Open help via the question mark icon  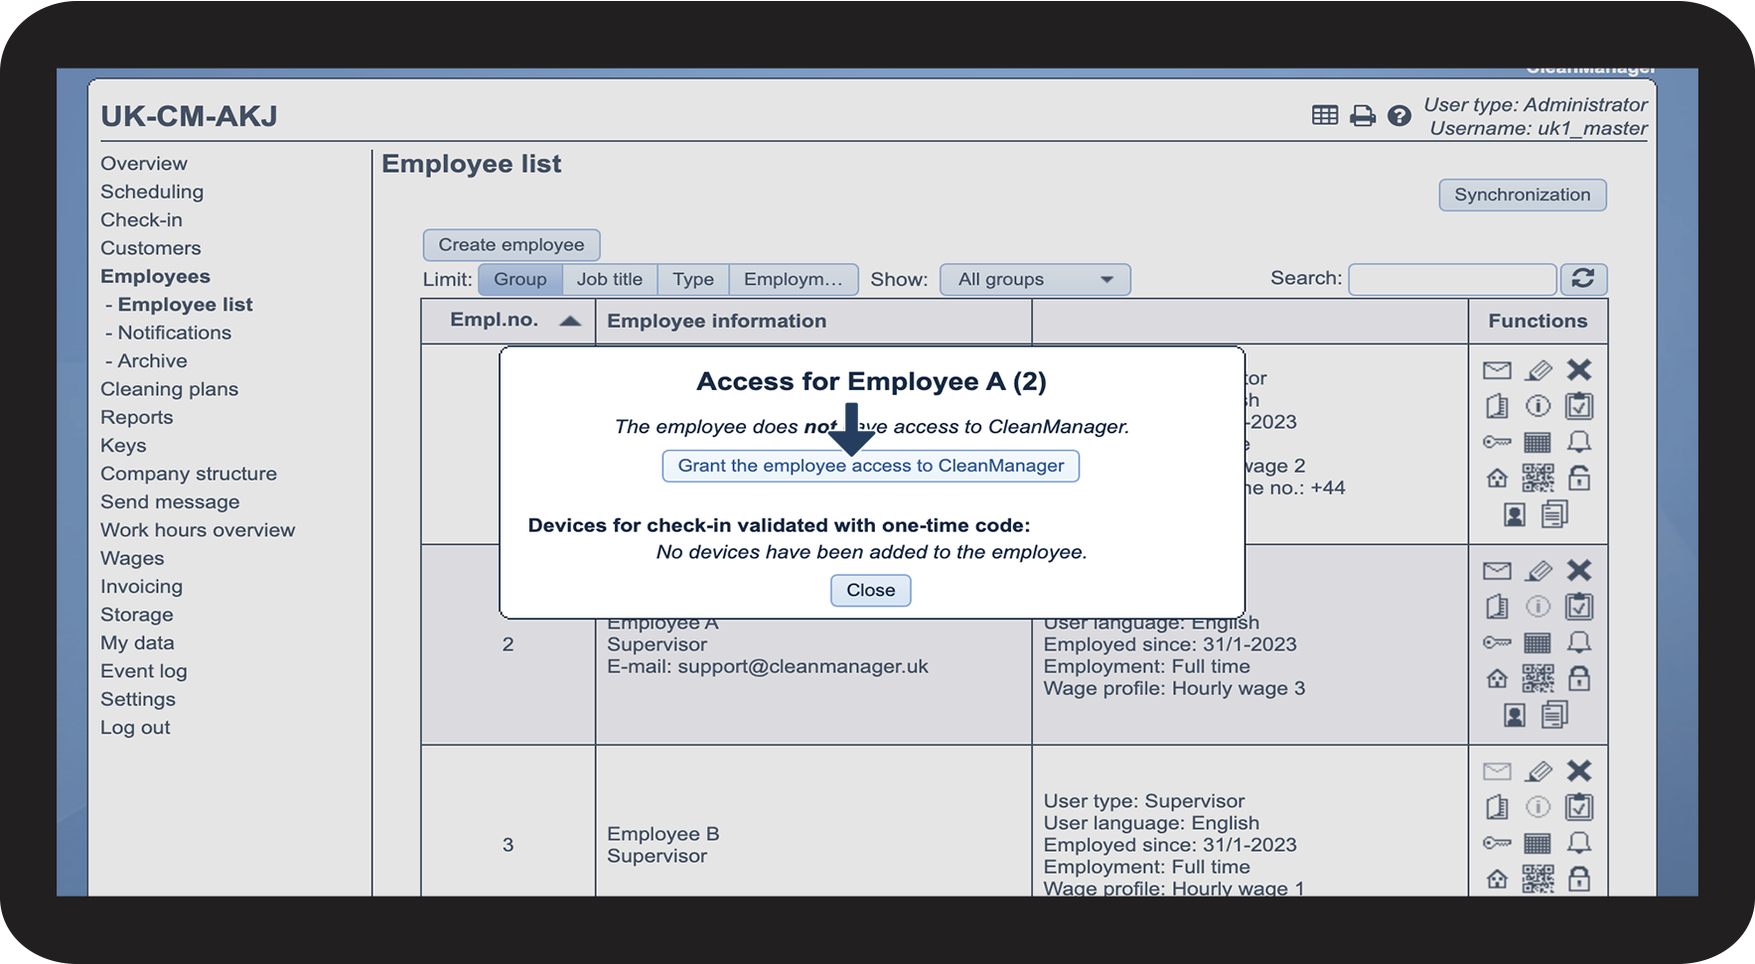[1399, 116]
